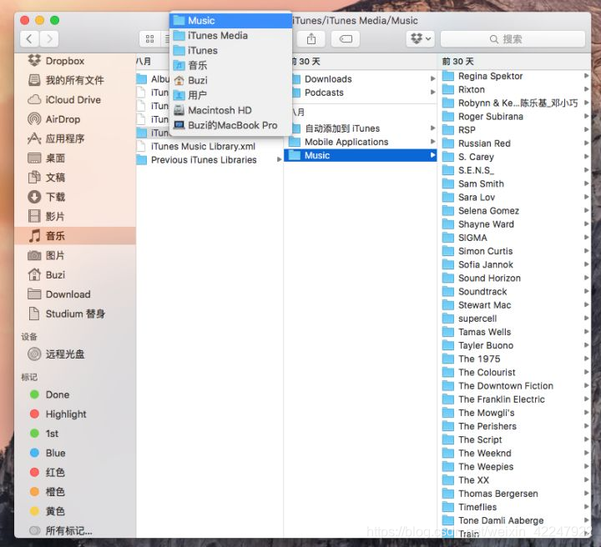Open Downloads (下载) in the sidebar
The width and height of the screenshot is (601, 547).
point(75,197)
